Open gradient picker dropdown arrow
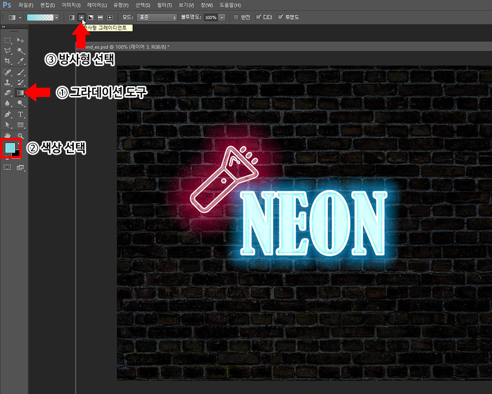The height and width of the screenshot is (394, 492). coord(57,18)
